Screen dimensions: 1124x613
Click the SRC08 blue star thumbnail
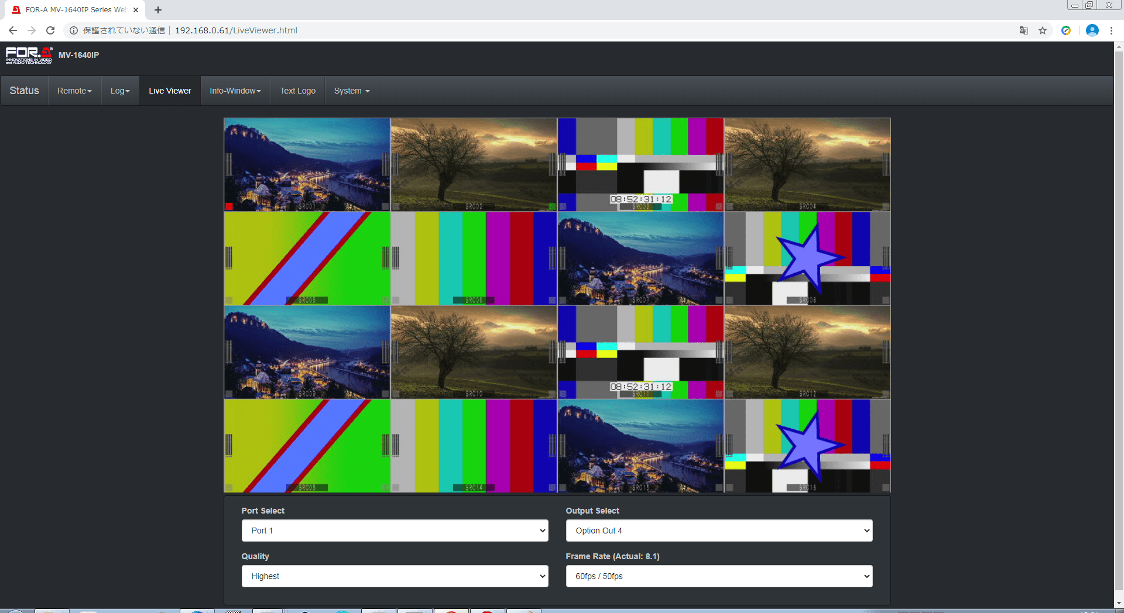pyautogui.click(x=807, y=258)
